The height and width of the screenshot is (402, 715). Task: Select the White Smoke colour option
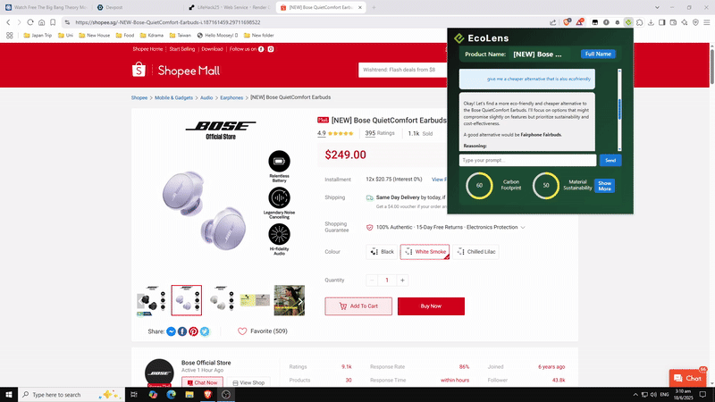coord(425,252)
